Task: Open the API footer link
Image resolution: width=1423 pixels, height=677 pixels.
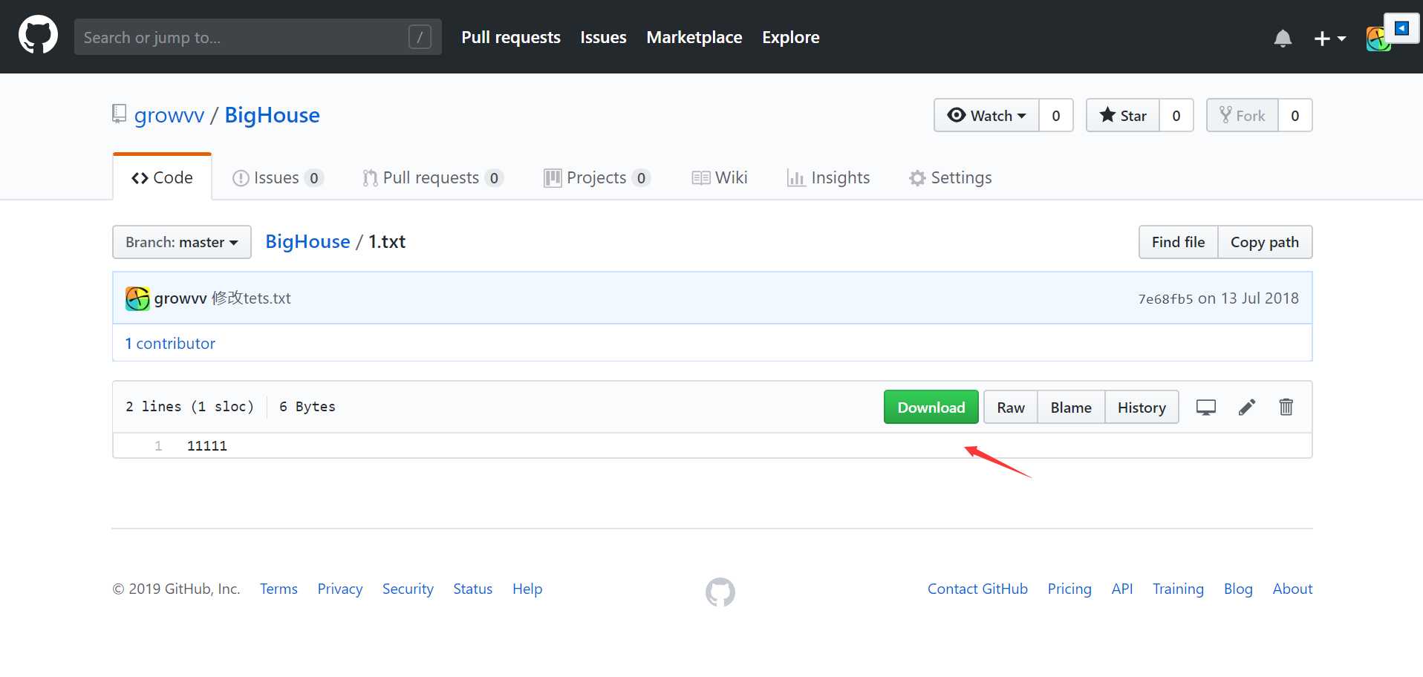Action: tap(1122, 589)
